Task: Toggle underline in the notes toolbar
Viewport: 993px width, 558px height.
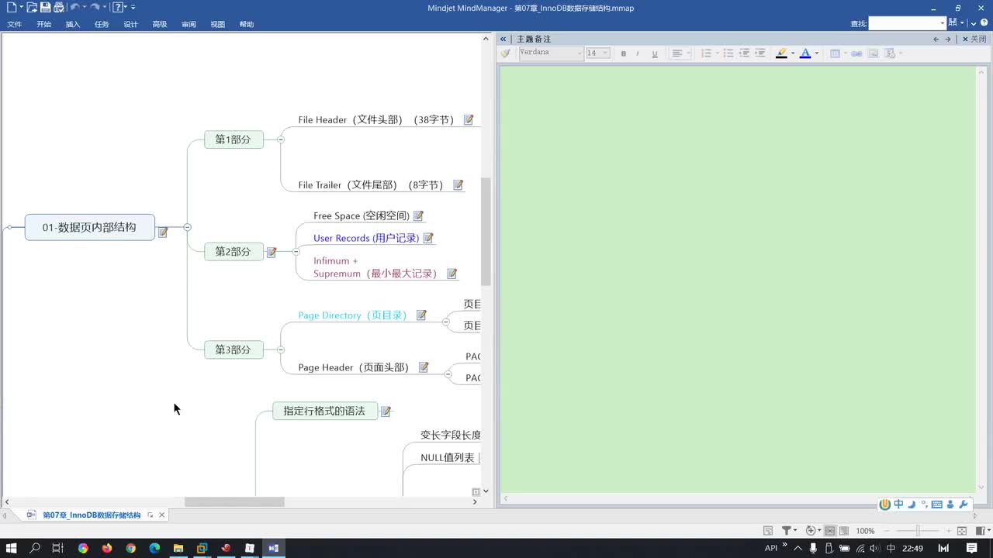Action: coord(654,53)
